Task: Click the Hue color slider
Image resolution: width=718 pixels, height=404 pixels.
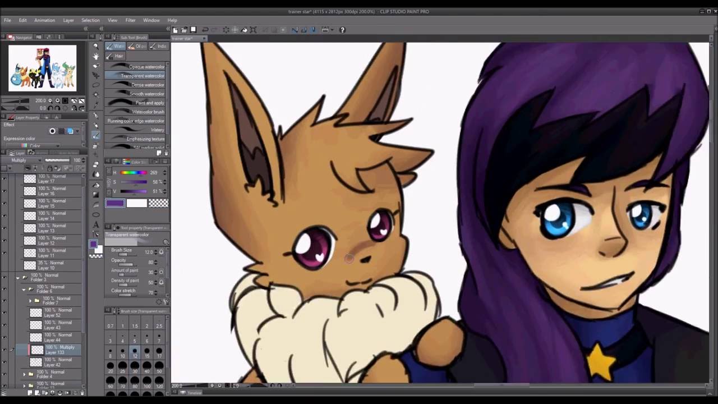Action: (134, 173)
